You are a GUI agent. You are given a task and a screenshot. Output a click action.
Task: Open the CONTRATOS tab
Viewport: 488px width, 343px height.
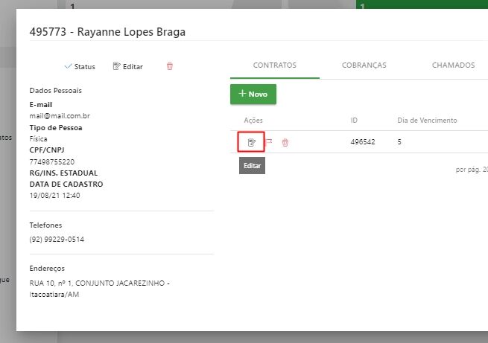(275, 65)
